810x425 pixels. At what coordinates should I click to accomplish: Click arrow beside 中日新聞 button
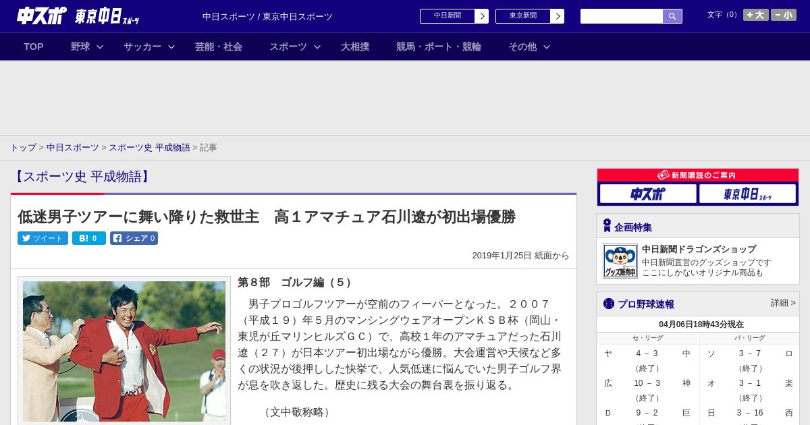(x=482, y=16)
